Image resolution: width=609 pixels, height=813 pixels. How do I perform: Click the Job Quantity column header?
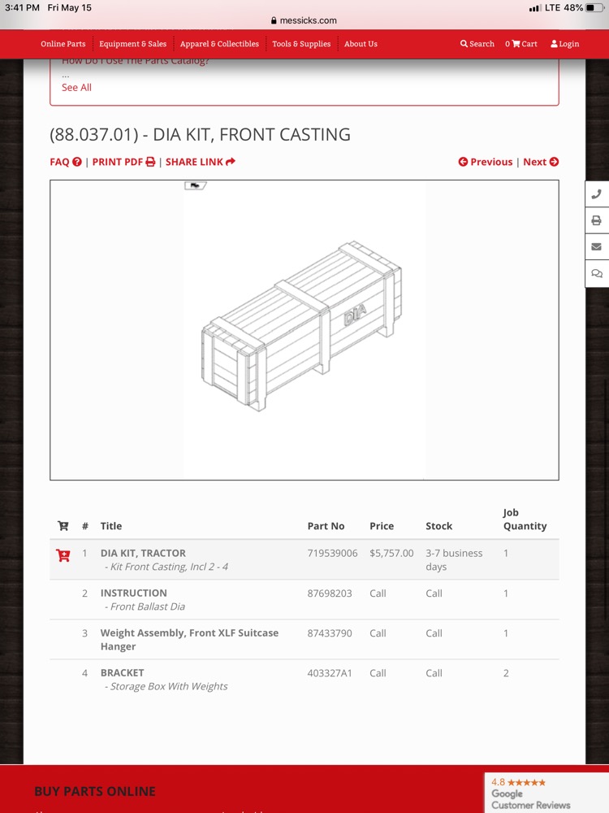coord(525,519)
